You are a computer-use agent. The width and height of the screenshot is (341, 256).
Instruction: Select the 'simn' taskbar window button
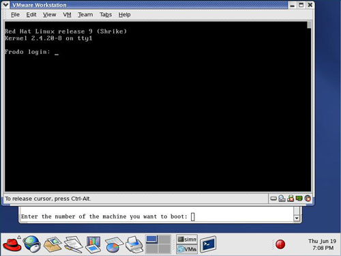click(187, 240)
